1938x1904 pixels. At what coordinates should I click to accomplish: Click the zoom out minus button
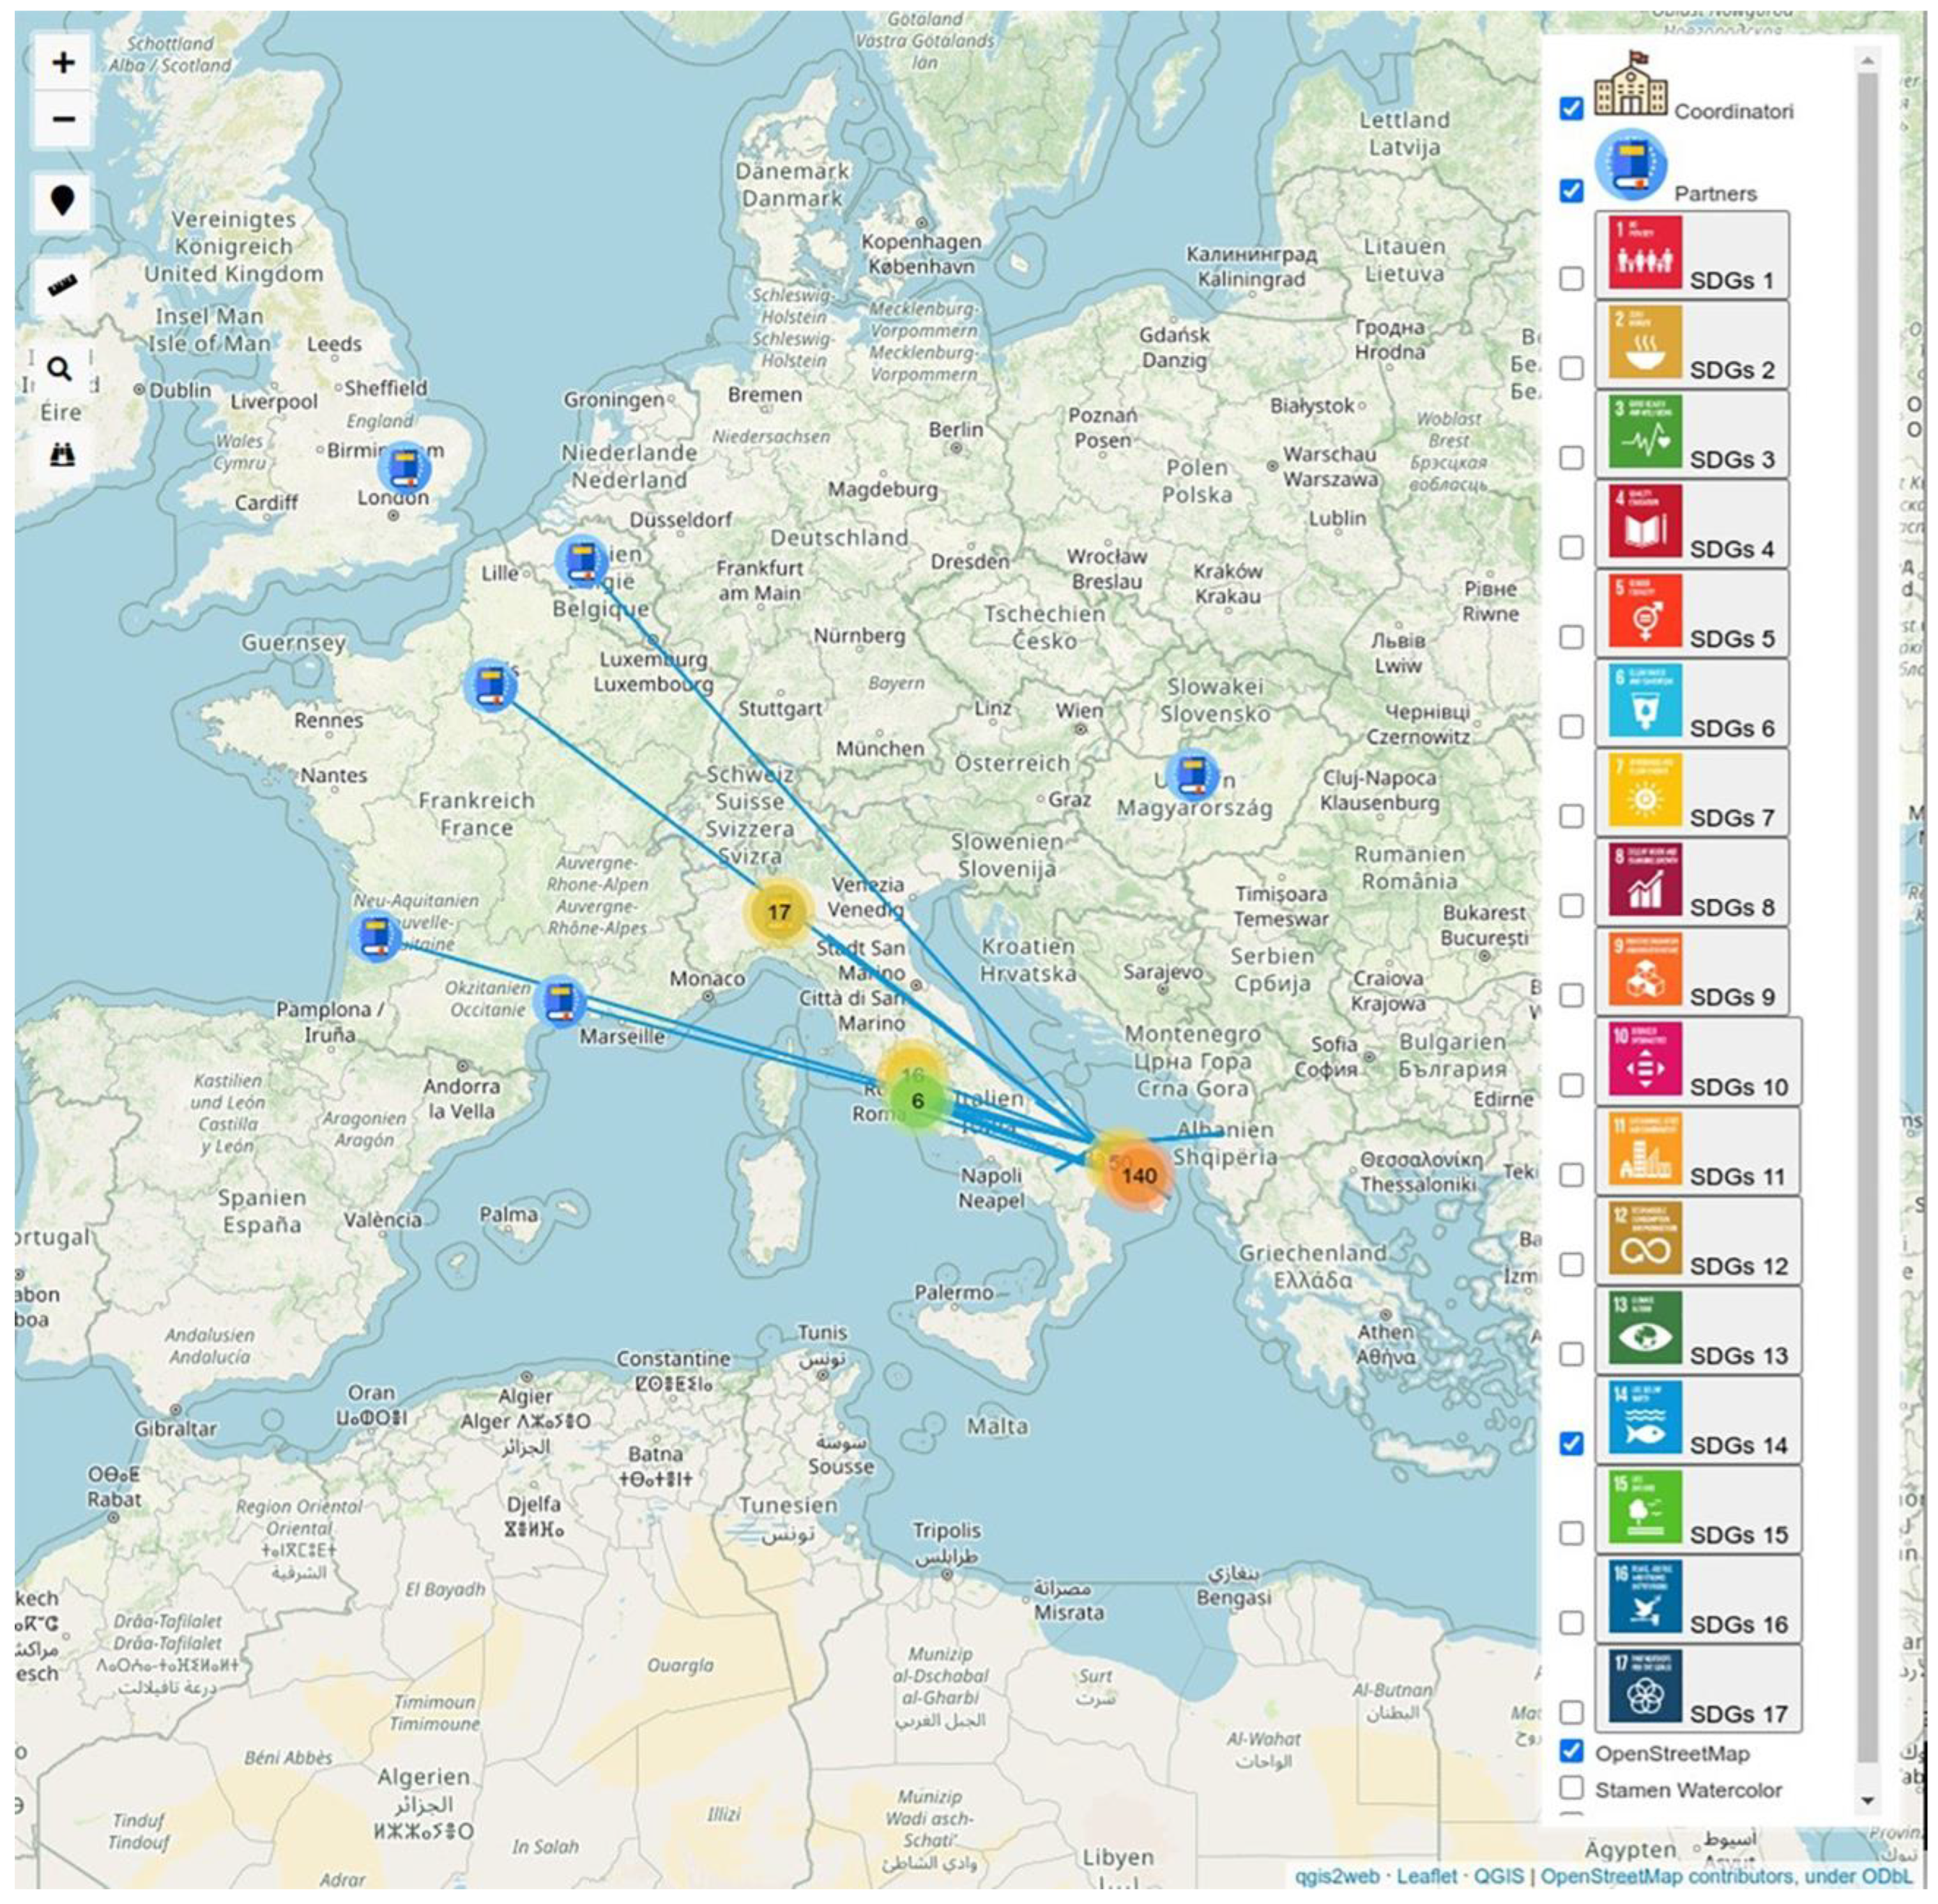point(63,120)
